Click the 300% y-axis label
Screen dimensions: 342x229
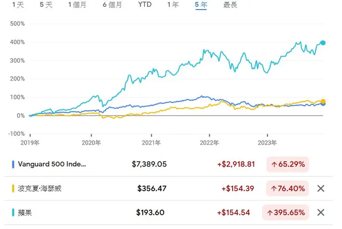[17, 60]
